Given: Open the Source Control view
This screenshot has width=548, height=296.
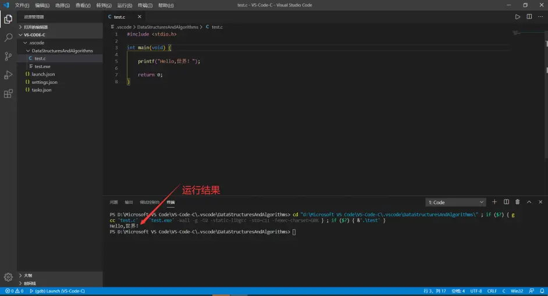Looking at the screenshot, I should pyautogui.click(x=8, y=56).
